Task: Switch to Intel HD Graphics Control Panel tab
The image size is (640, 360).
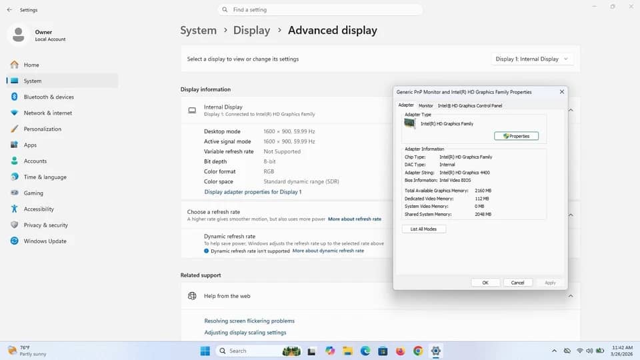Action: point(470,105)
